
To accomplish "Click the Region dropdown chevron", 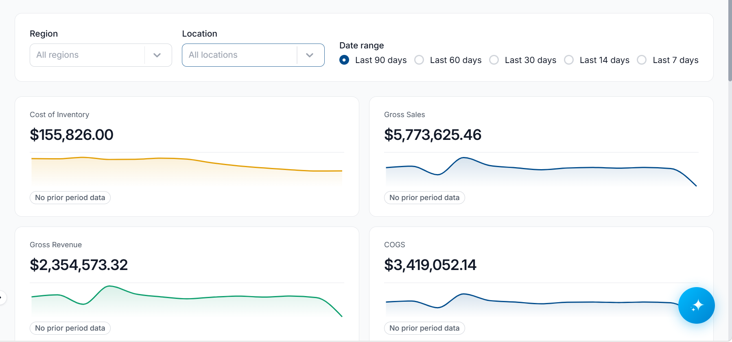I will point(157,55).
